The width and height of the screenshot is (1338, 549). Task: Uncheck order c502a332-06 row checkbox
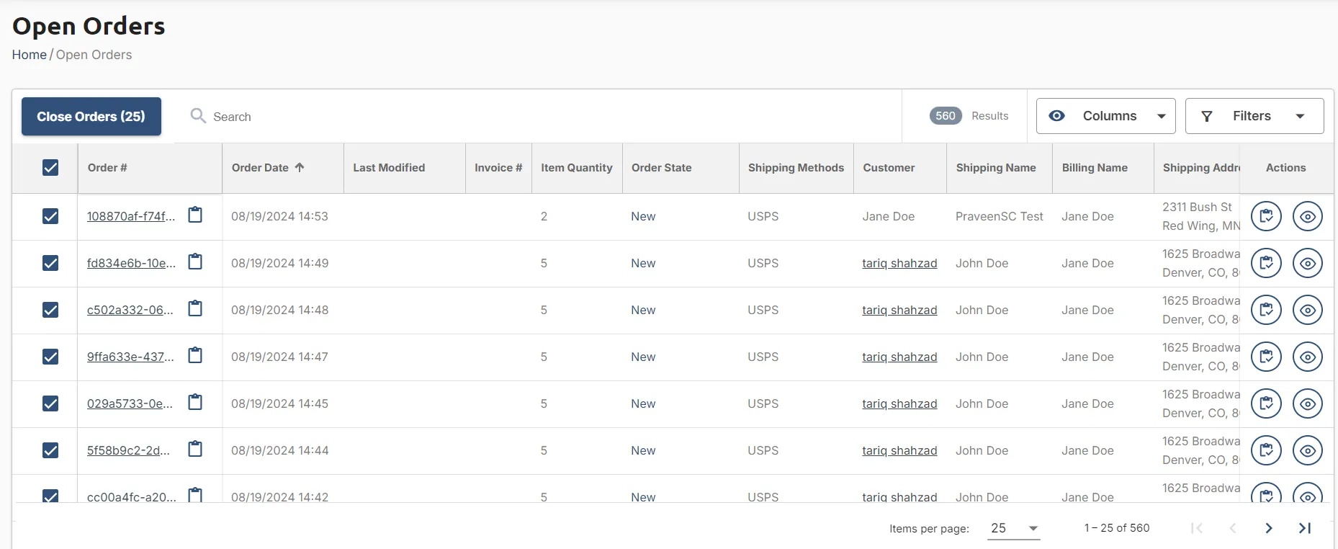tap(50, 310)
